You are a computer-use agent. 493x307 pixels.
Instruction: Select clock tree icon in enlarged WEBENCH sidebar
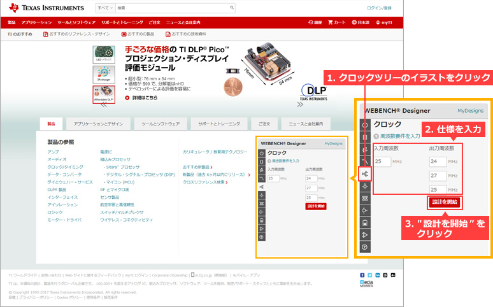365,174
